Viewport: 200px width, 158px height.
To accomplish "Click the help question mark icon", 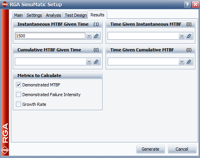I will coord(187,5).
